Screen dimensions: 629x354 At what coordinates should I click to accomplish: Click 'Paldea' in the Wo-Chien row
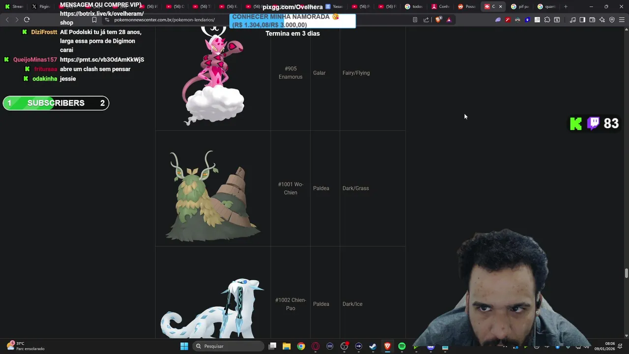(x=321, y=188)
